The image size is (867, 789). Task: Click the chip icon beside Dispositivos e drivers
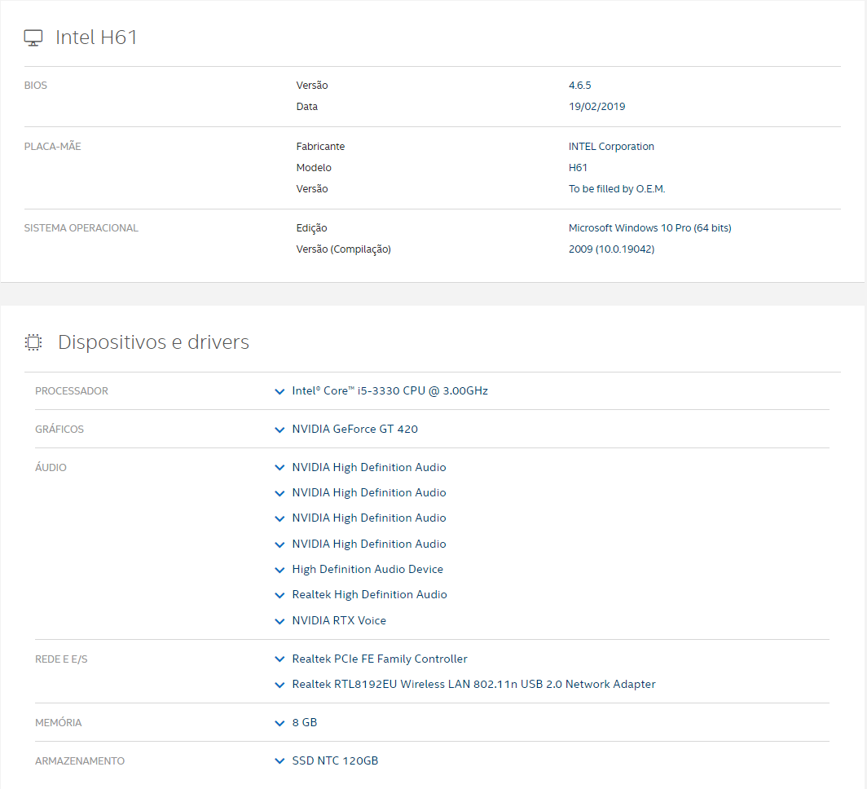click(33, 342)
